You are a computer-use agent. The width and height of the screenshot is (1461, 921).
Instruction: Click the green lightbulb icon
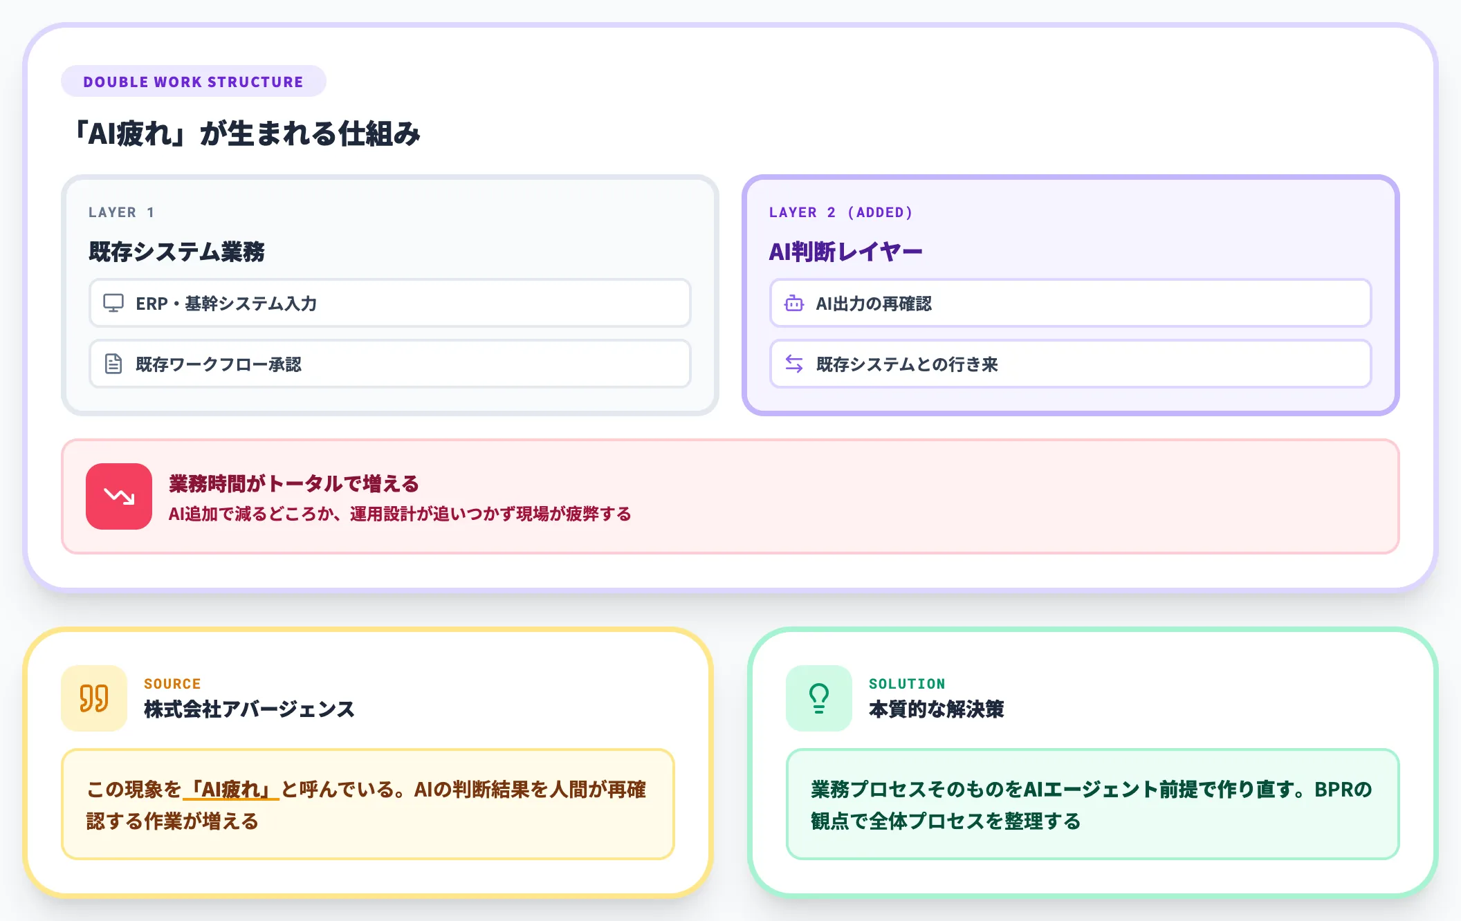point(819,698)
